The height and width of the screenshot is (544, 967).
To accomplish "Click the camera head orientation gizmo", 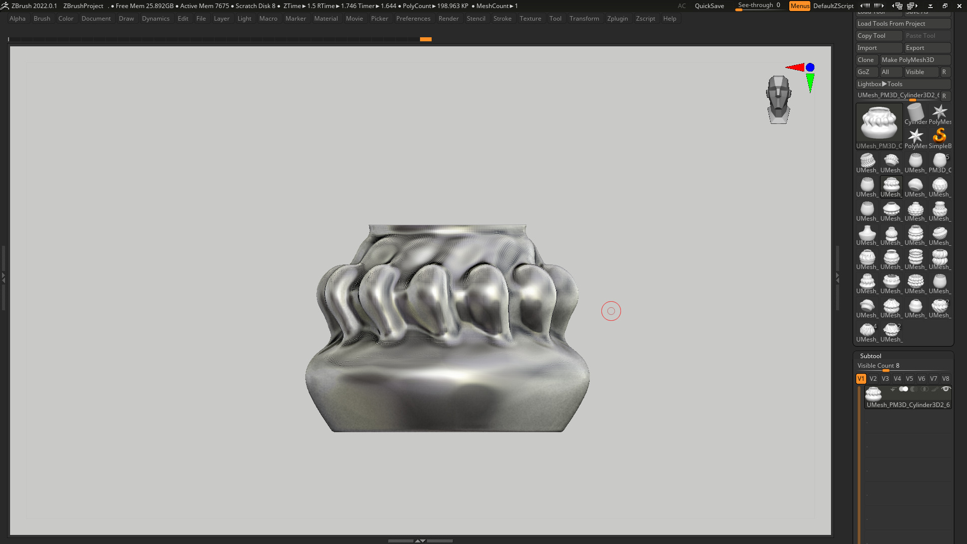I will tap(779, 100).
